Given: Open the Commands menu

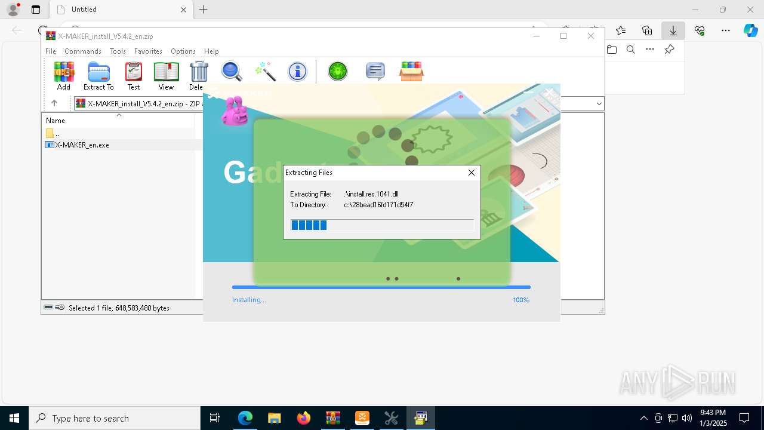Looking at the screenshot, I should (x=83, y=51).
